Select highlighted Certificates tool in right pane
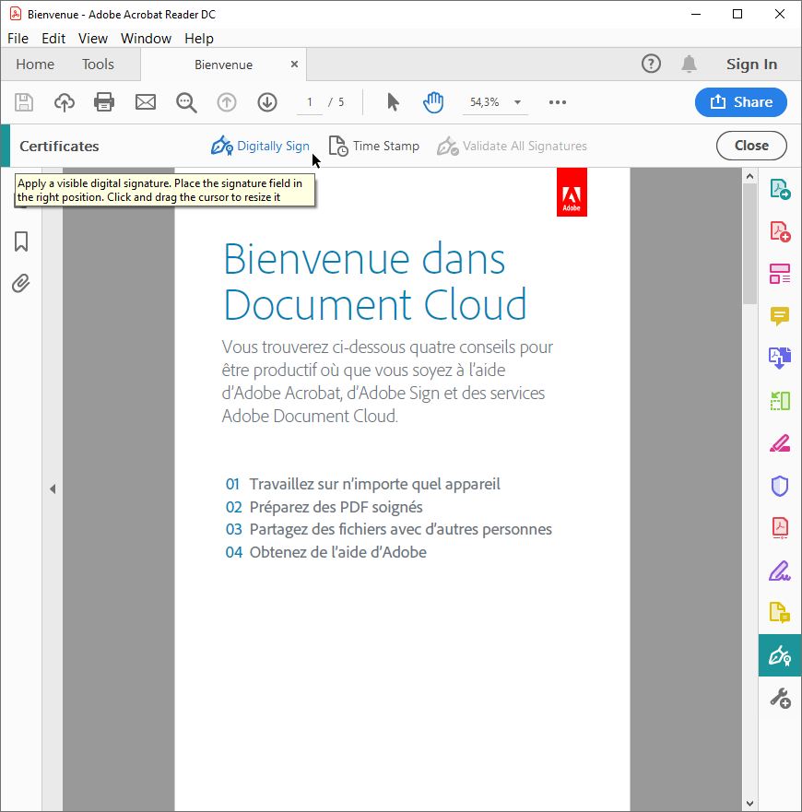 click(x=780, y=655)
